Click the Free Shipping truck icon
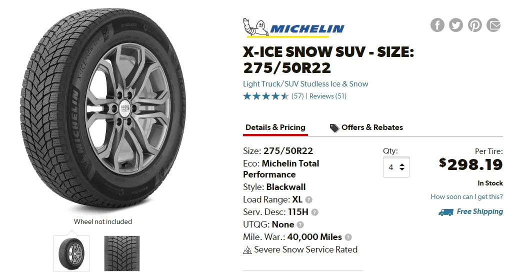Viewport: 520px width, 273px height. pos(445,212)
